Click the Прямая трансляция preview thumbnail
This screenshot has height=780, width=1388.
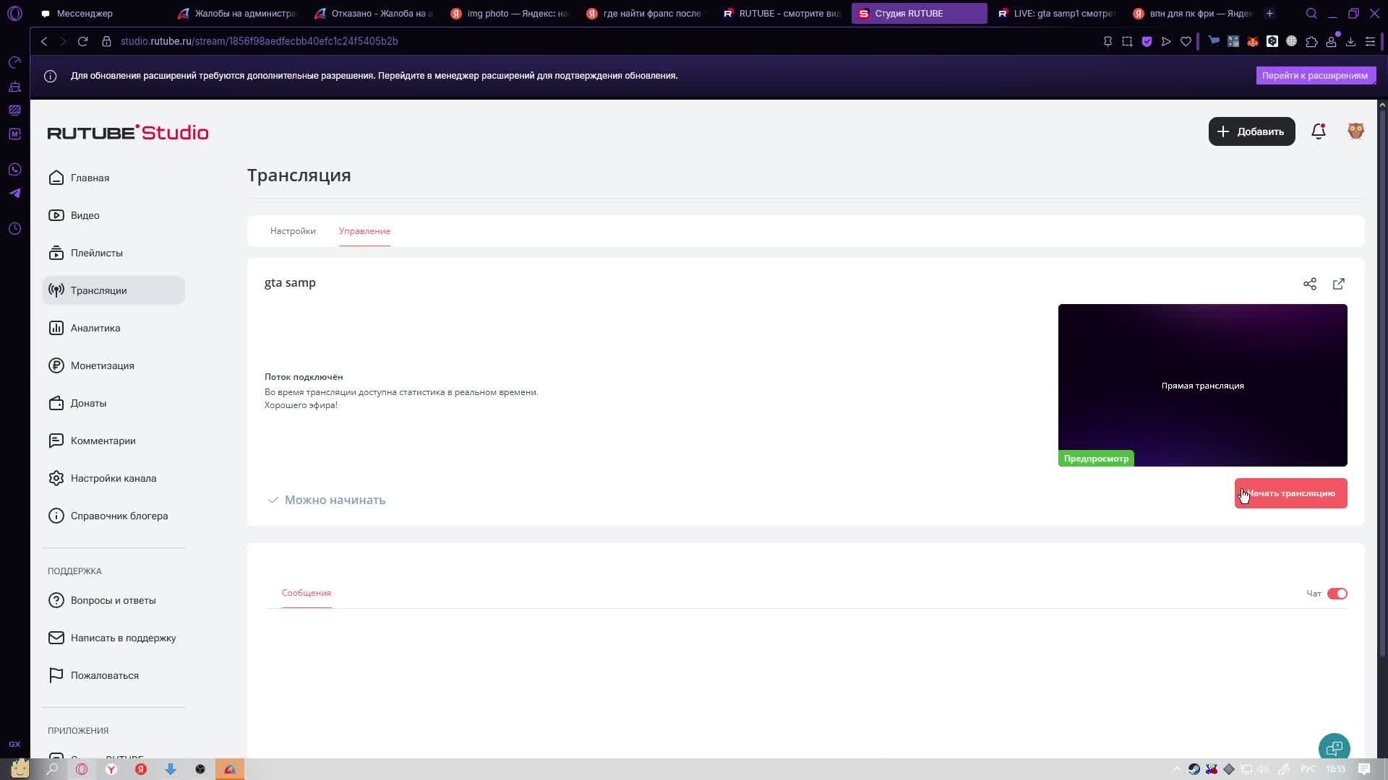click(x=1202, y=385)
